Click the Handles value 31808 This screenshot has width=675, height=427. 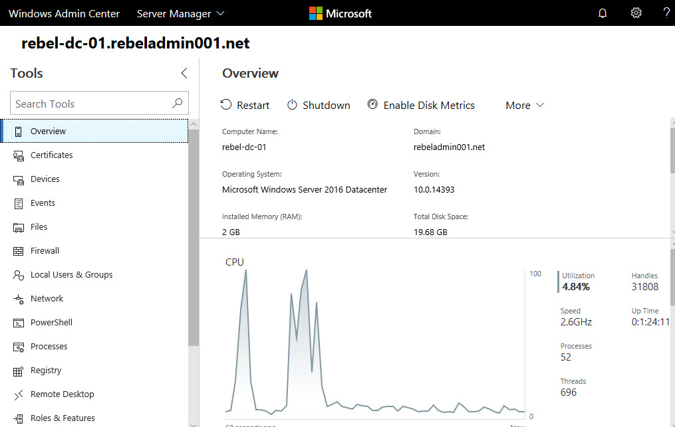(x=645, y=287)
